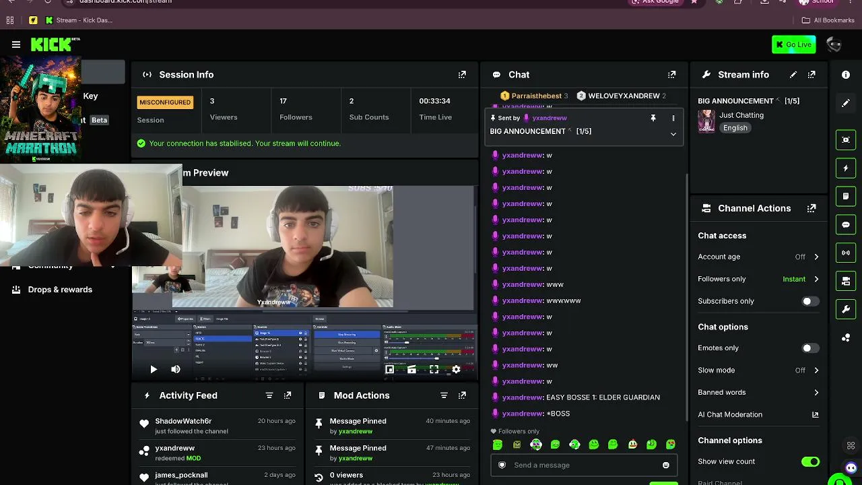Open picture-in-picture for stream preview
Image resolution: width=862 pixels, height=485 pixels.
point(389,369)
